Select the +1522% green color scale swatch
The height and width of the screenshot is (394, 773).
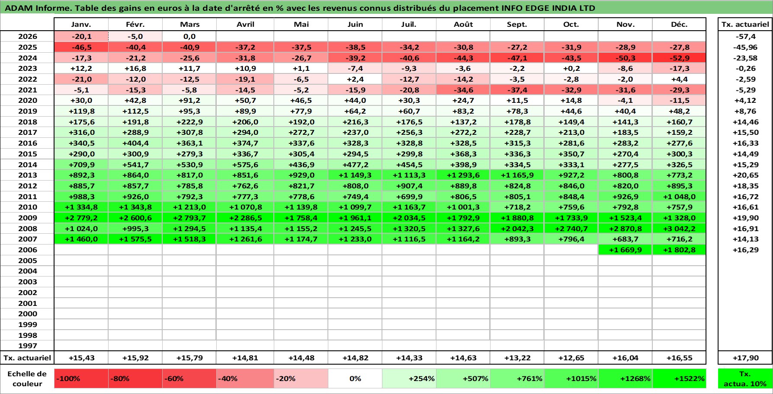679,378
